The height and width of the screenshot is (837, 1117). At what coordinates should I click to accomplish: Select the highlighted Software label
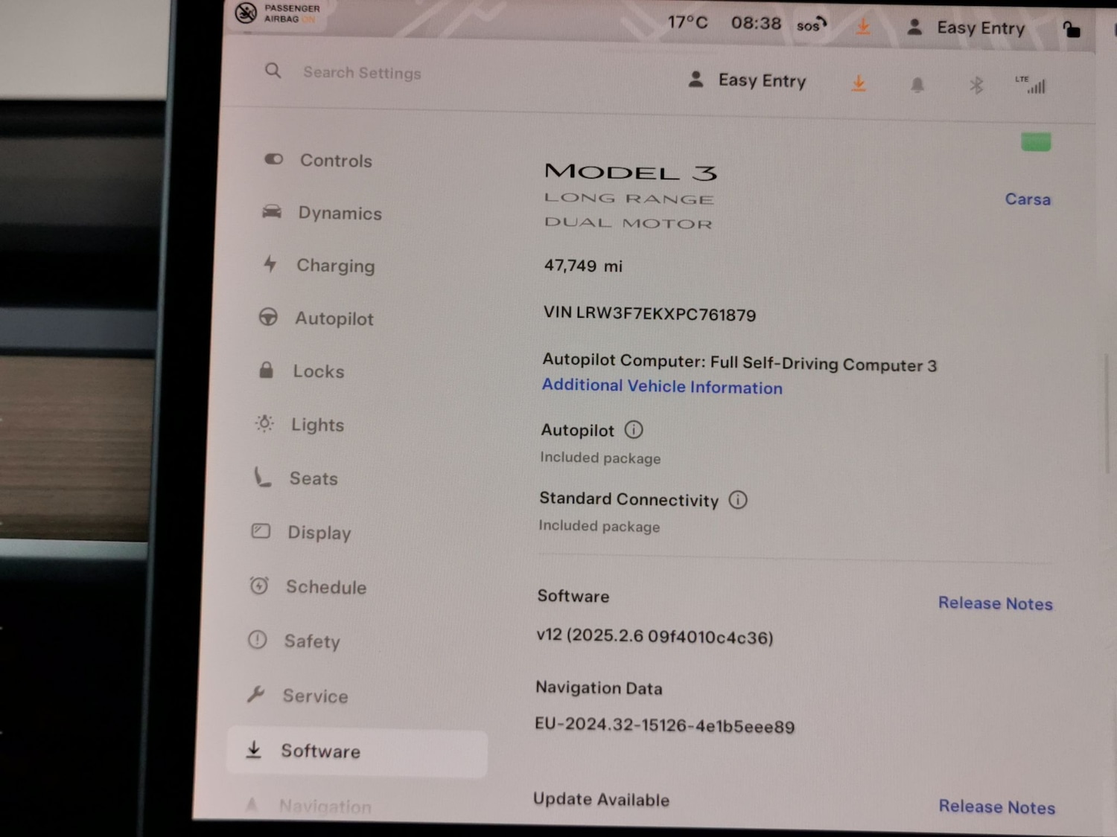[320, 751]
